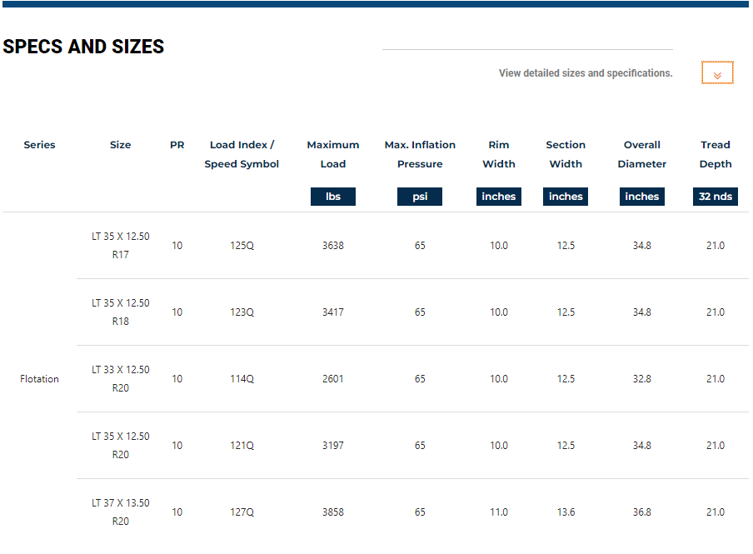Click the Max. Inflation Pressure header
This screenshot has height=554, width=753.
[420, 154]
